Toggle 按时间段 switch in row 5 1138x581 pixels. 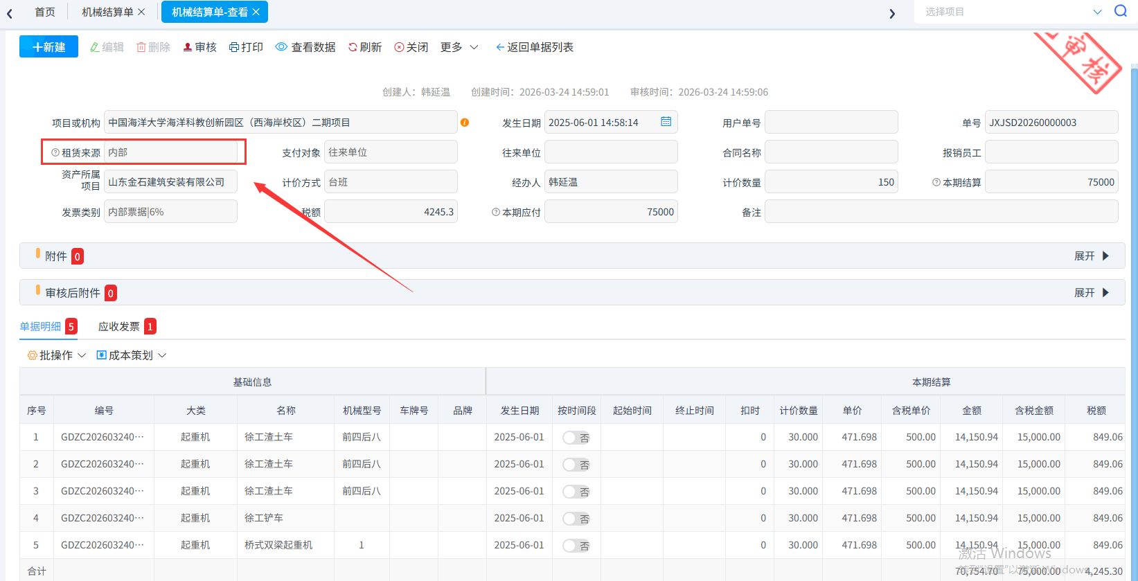tap(576, 546)
